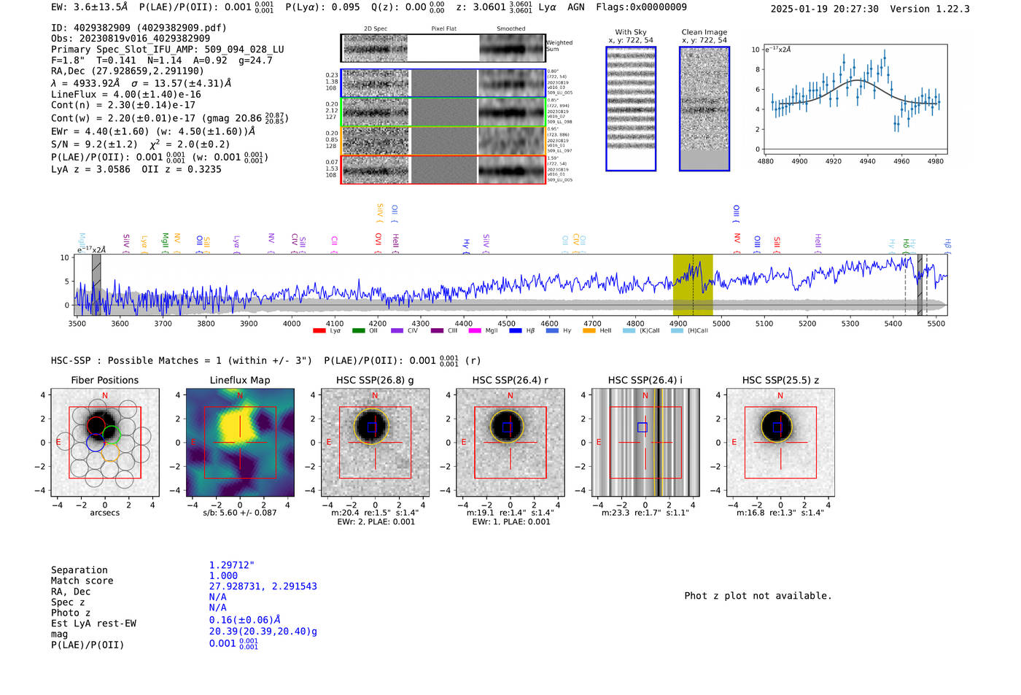1021x695 pixels.
Task: Click the red Lyα legend swatch
Action: [319, 331]
